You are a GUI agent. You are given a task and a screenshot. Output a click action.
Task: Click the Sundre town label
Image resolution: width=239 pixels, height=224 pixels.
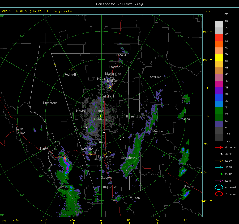click(80, 110)
